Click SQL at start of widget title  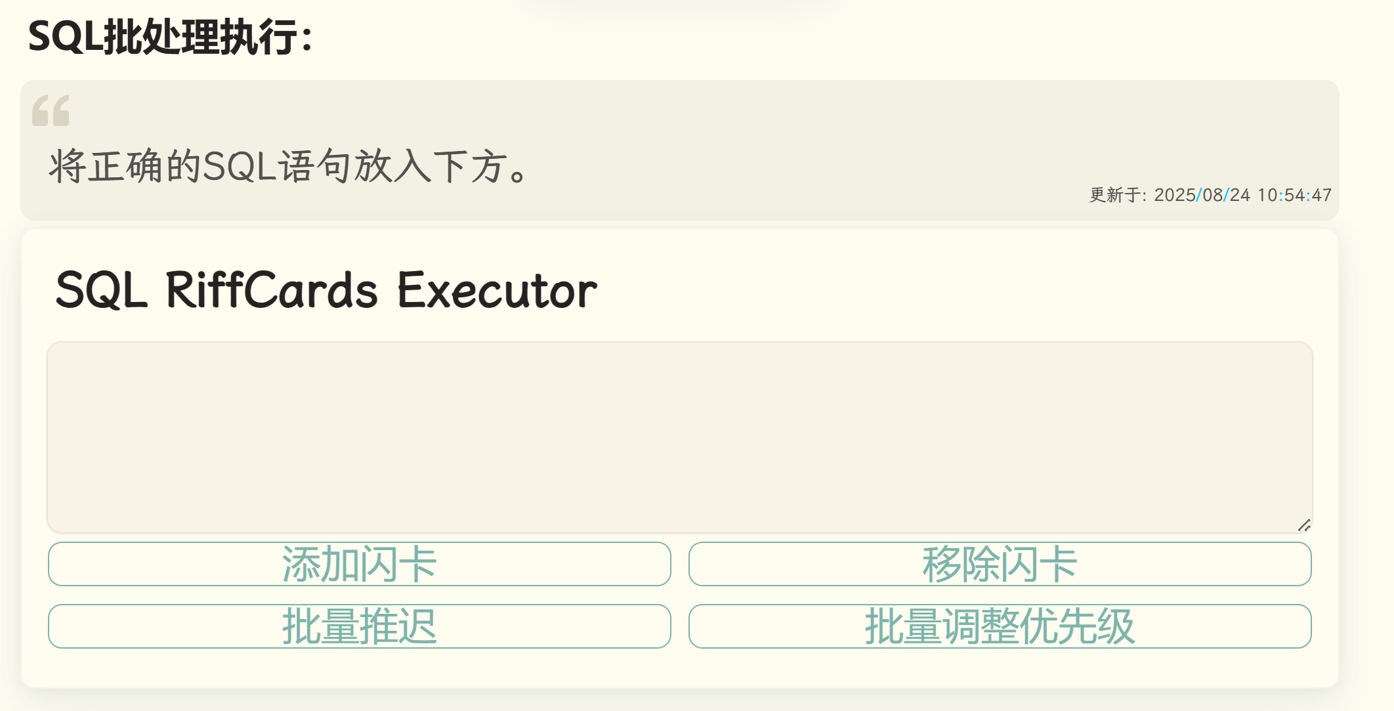coord(101,290)
